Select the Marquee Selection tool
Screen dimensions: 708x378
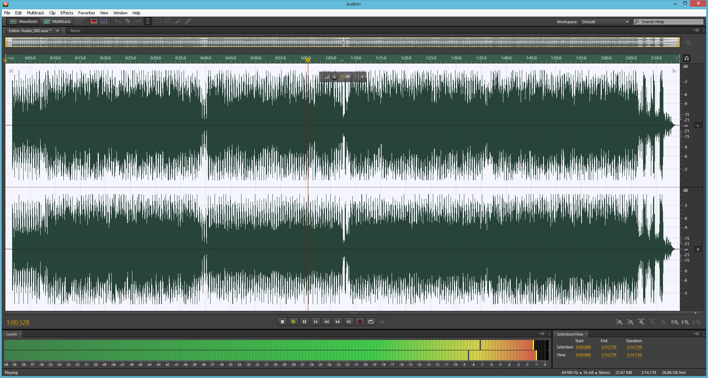coord(158,21)
